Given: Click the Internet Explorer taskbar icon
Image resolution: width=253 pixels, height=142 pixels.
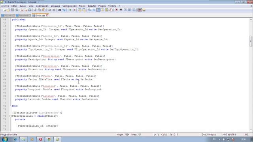Looking at the screenshot, I should tap(15, 139).
